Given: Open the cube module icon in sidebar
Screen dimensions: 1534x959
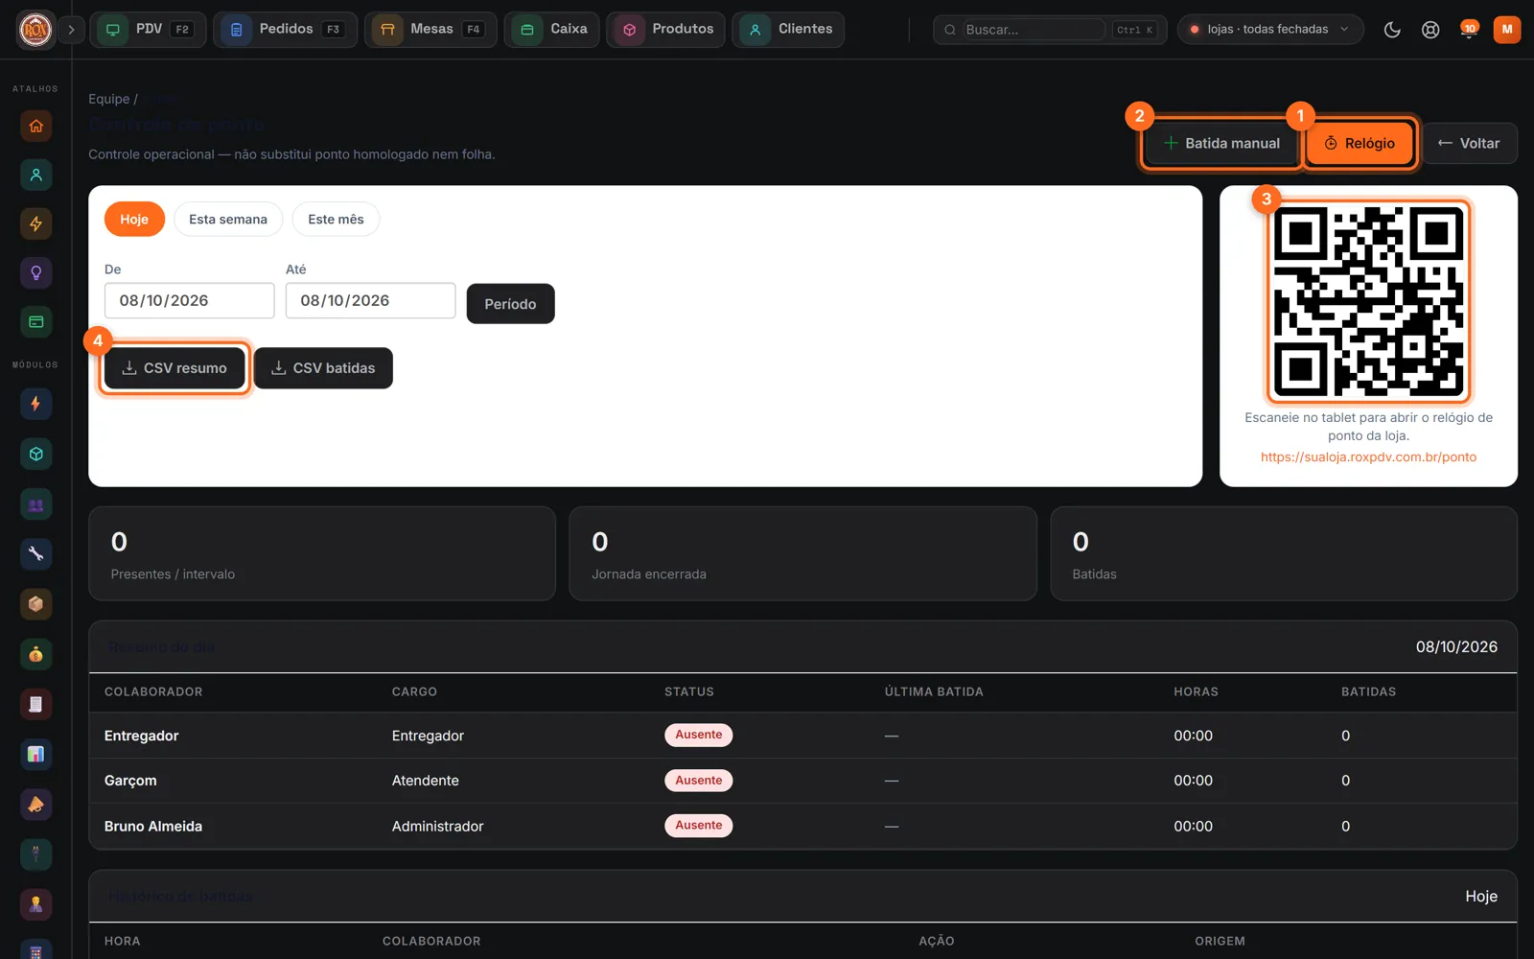Looking at the screenshot, I should pyautogui.click(x=35, y=454).
